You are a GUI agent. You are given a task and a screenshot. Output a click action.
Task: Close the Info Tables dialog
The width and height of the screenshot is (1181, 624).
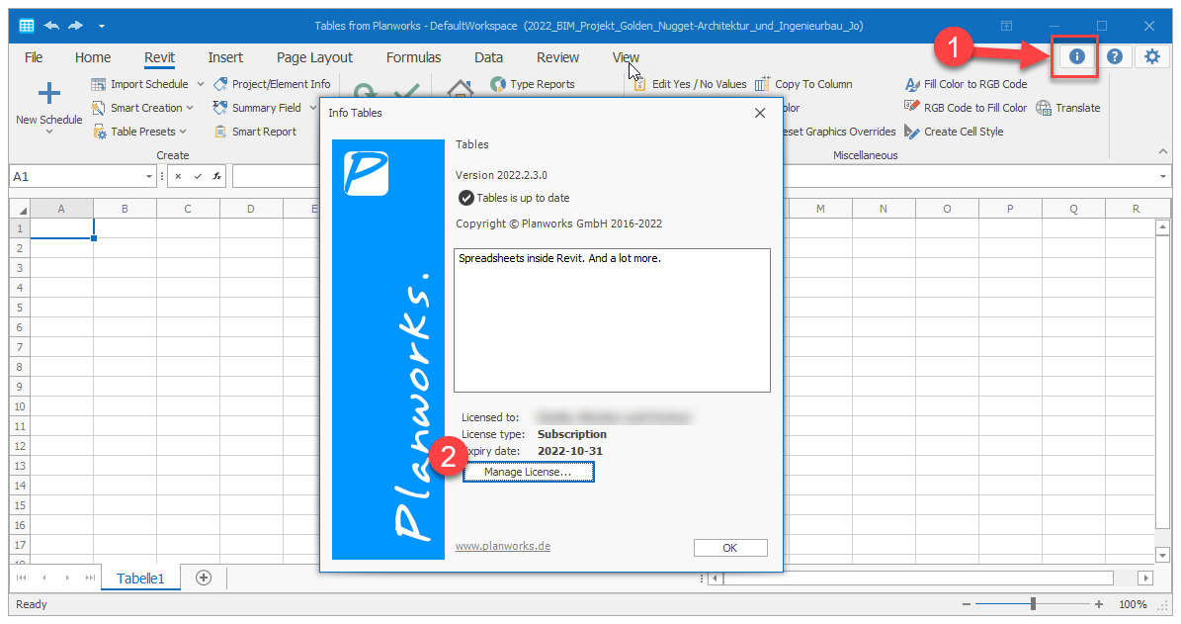click(x=760, y=113)
